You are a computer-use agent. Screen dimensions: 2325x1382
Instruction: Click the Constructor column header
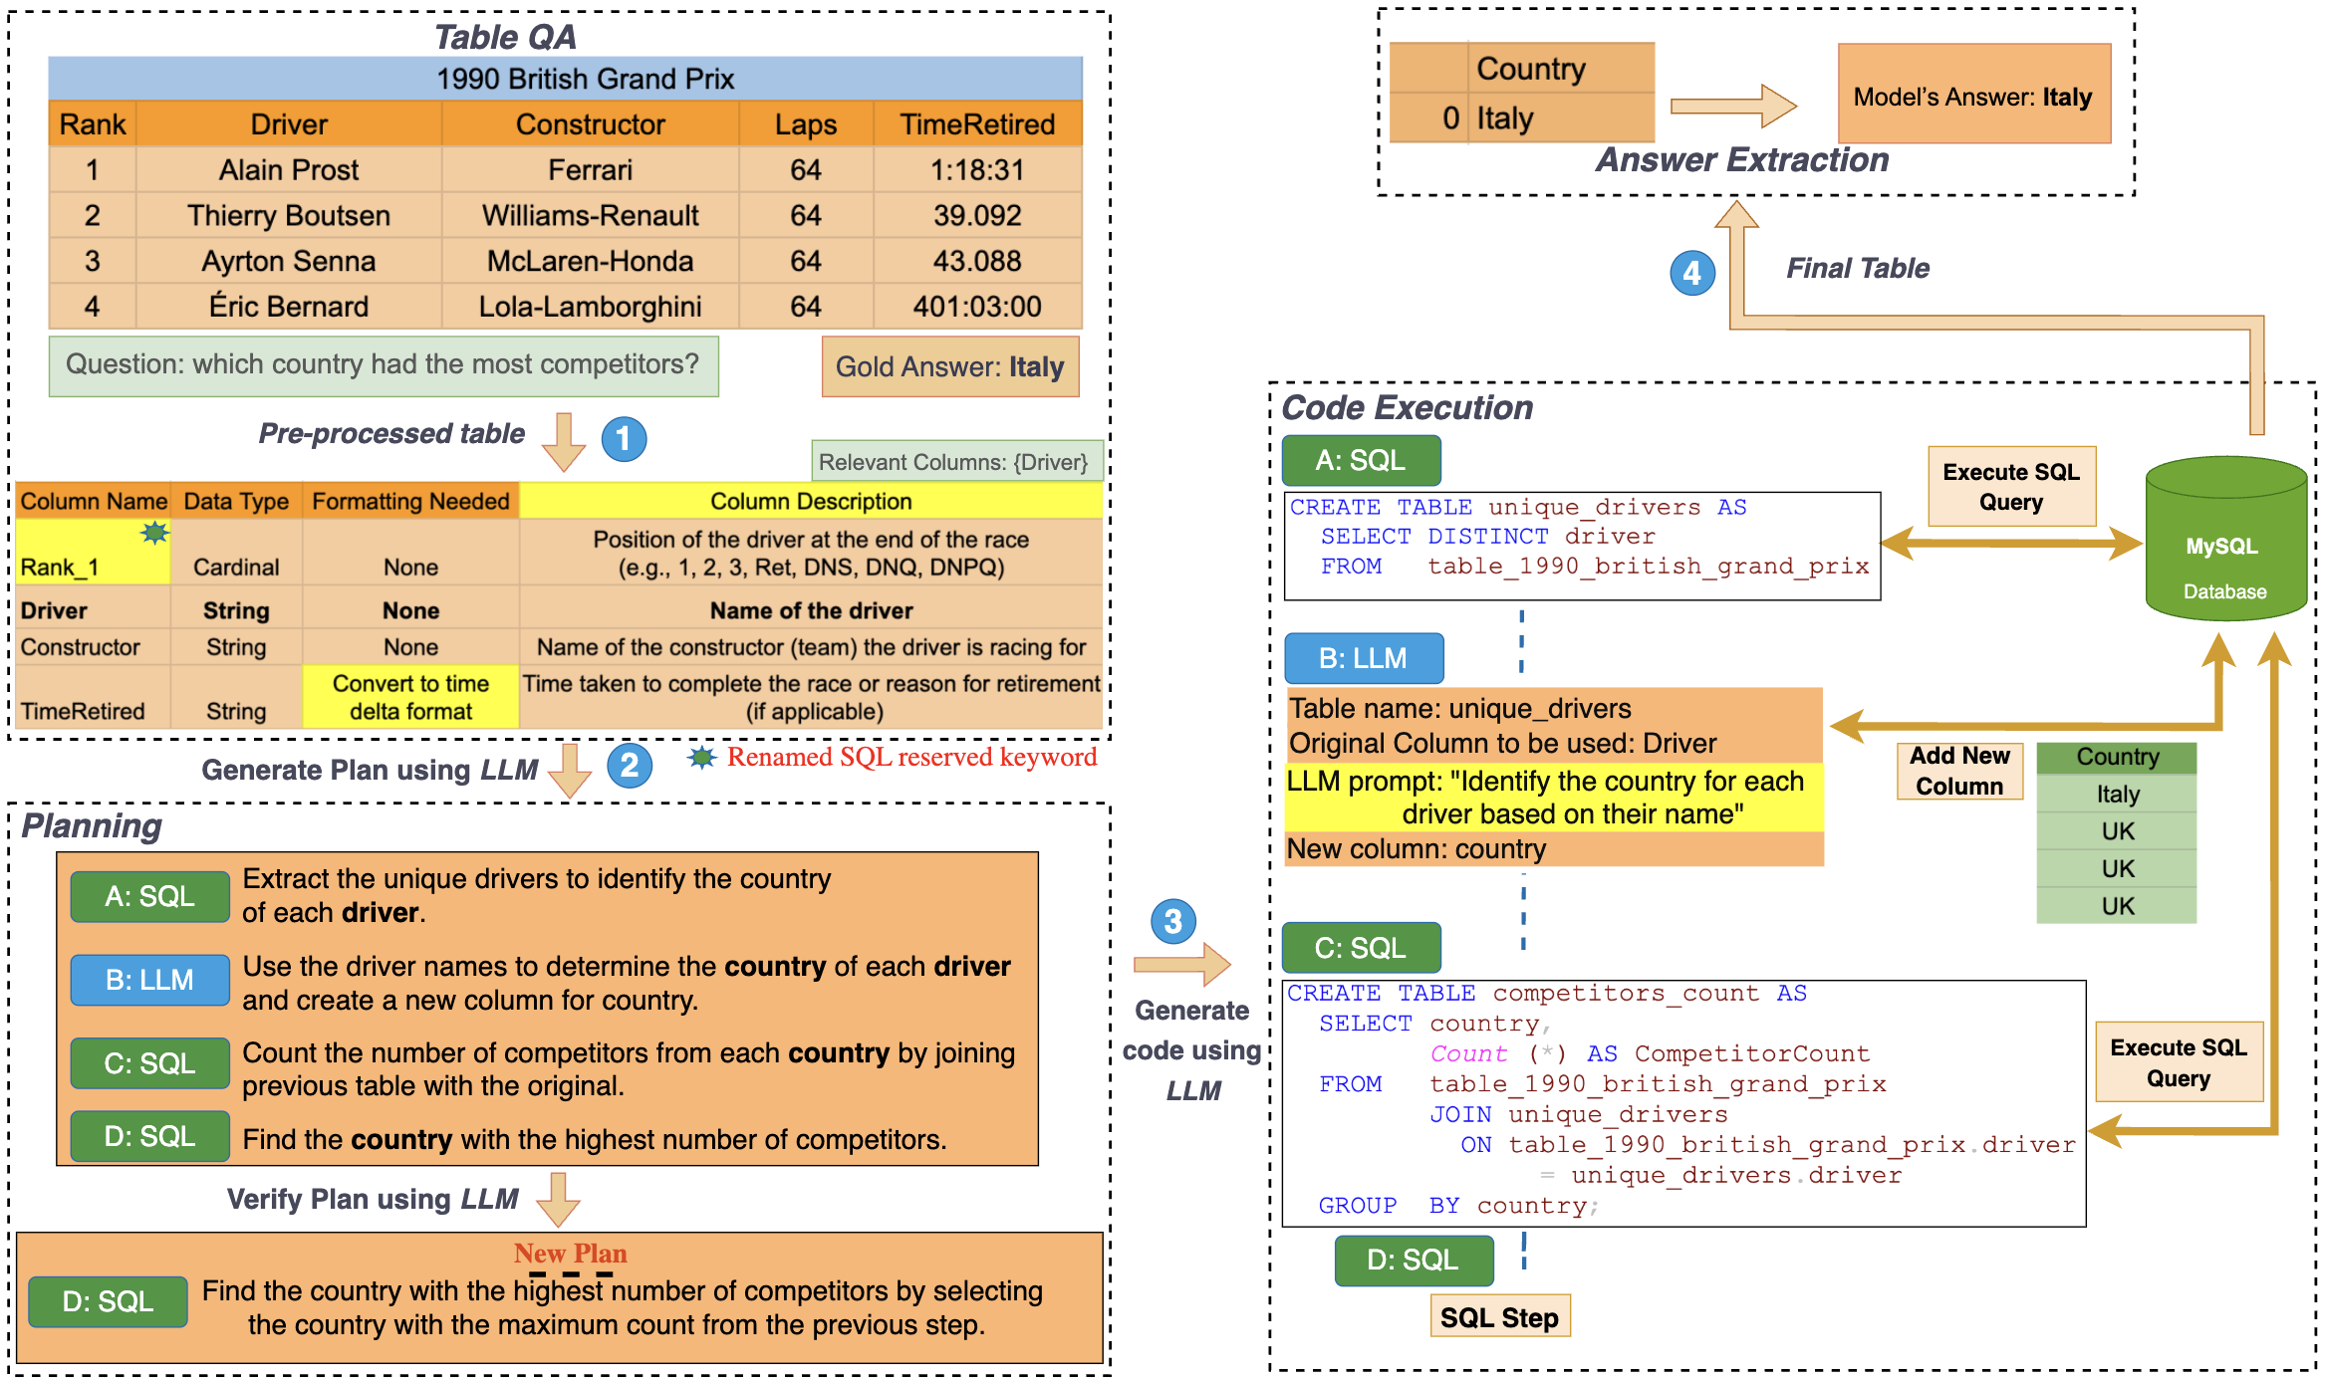coord(590,124)
